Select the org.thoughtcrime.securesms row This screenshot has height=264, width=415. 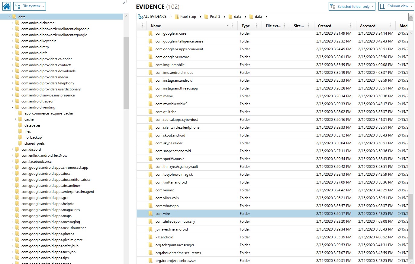(272, 253)
